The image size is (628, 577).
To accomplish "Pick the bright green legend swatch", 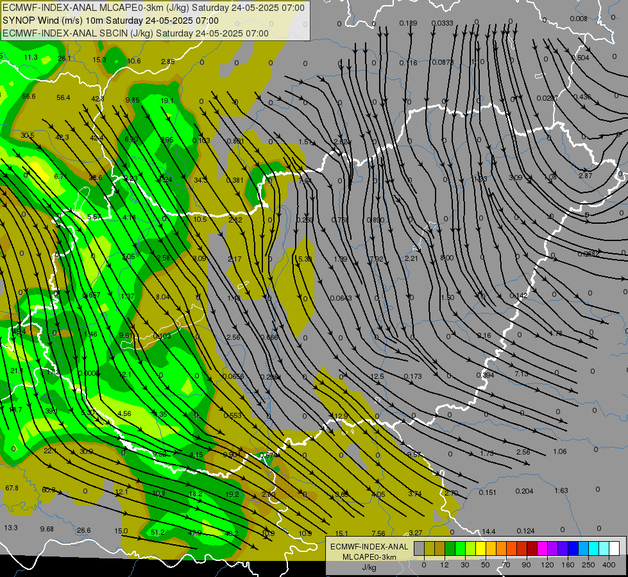I will tap(460, 548).
